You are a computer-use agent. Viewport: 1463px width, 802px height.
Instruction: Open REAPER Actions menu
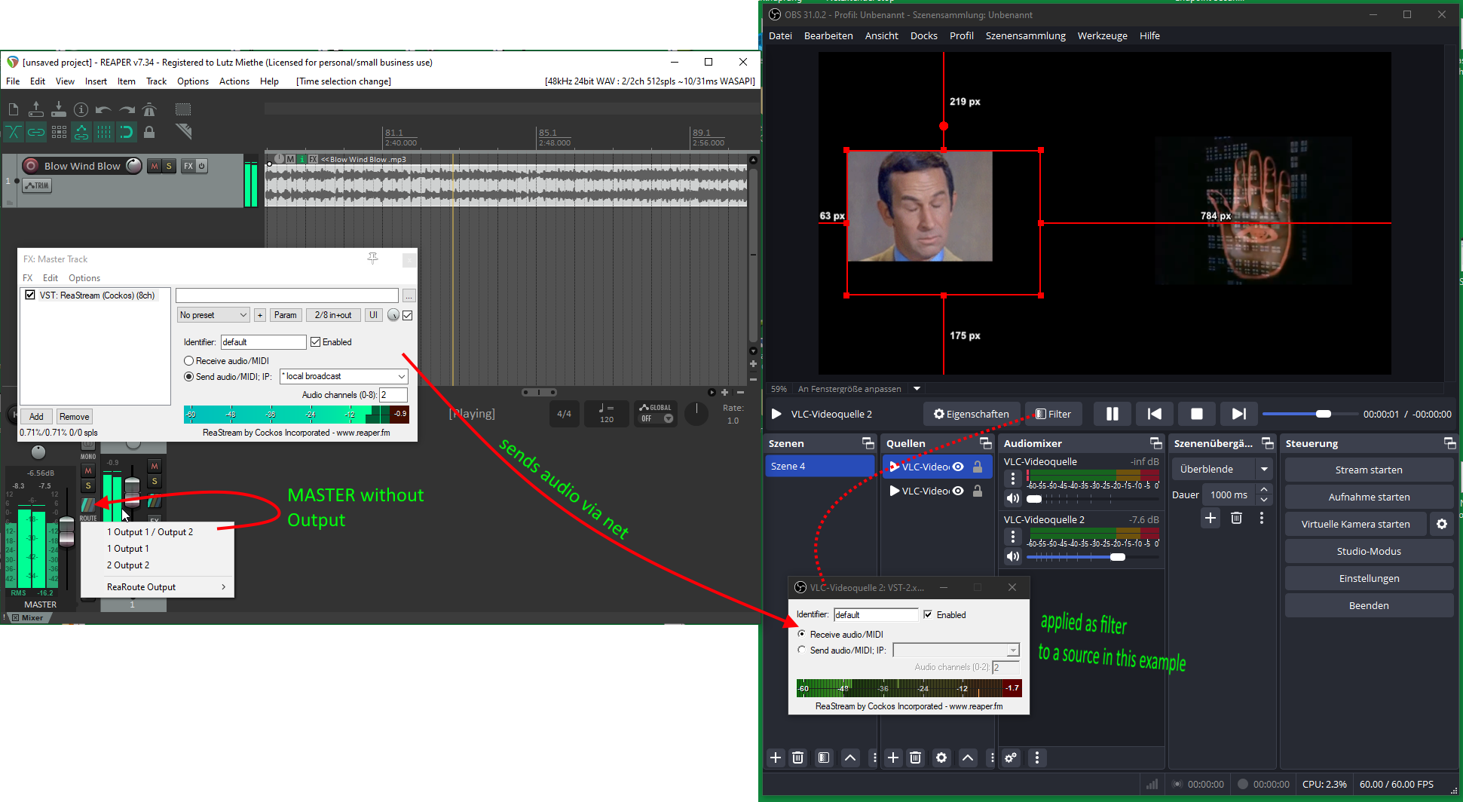coord(234,81)
